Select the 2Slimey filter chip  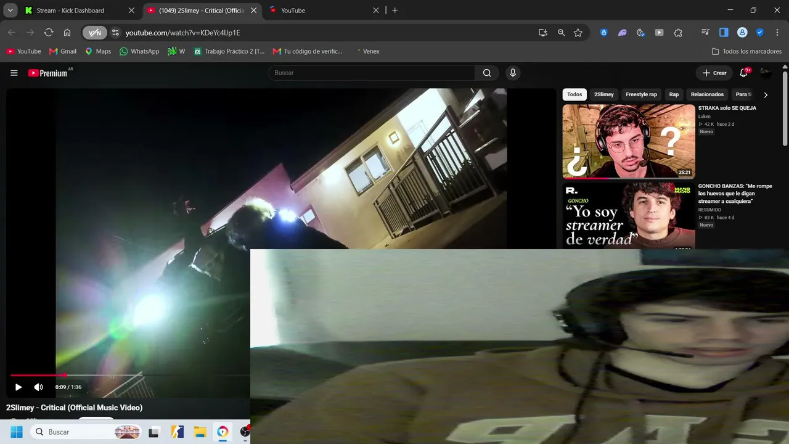tap(604, 94)
